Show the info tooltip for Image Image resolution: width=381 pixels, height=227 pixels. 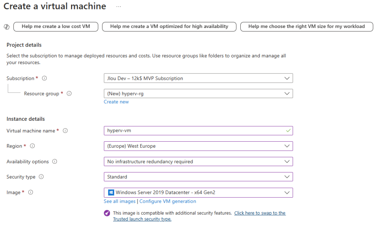pyautogui.click(x=31, y=192)
